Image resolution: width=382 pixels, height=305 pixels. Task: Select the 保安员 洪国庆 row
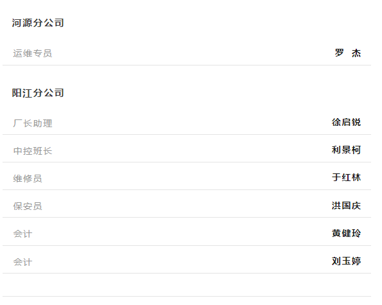[x=187, y=204]
